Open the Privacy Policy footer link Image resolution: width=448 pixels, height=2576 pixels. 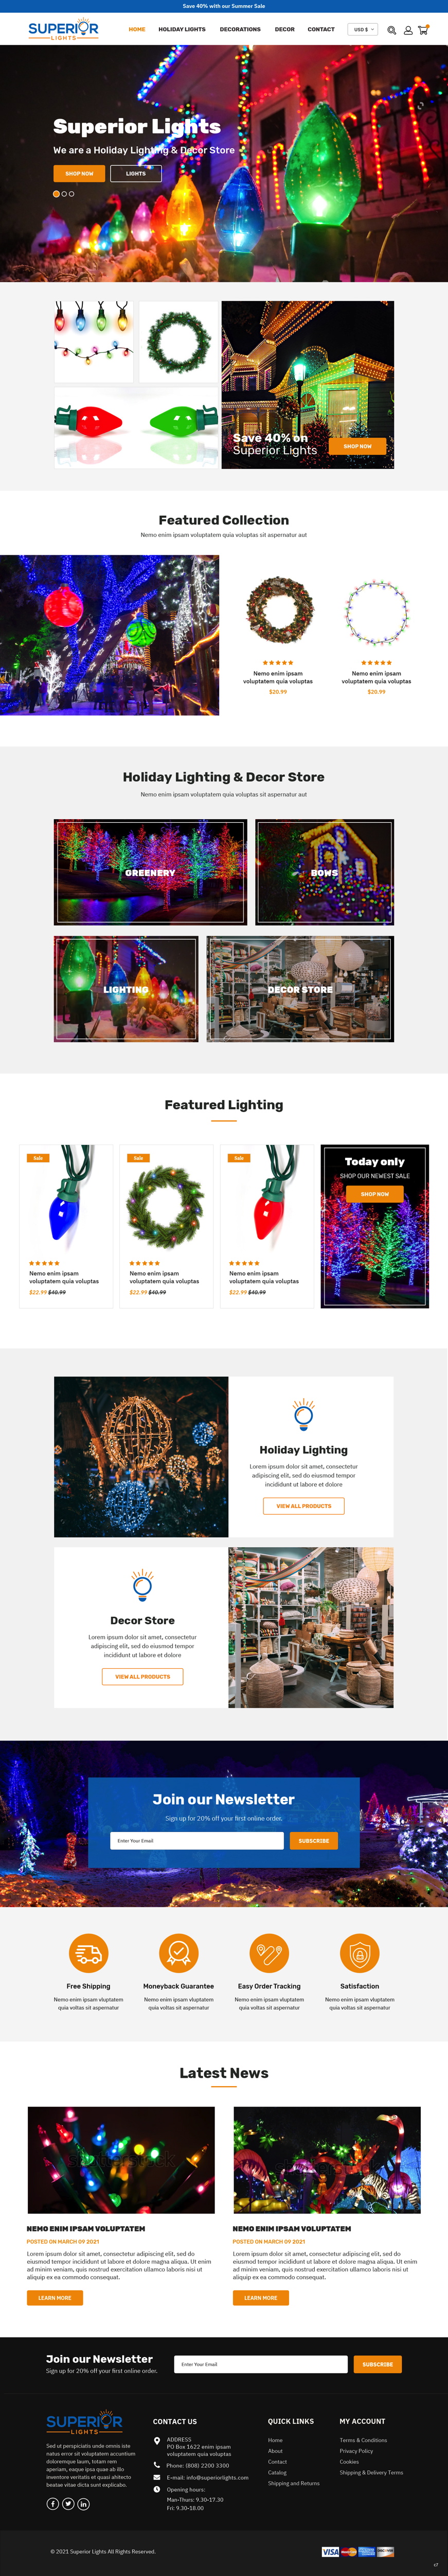point(356,2450)
